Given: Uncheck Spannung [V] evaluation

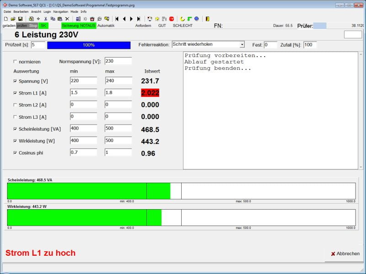Looking at the screenshot, I should point(15,81).
